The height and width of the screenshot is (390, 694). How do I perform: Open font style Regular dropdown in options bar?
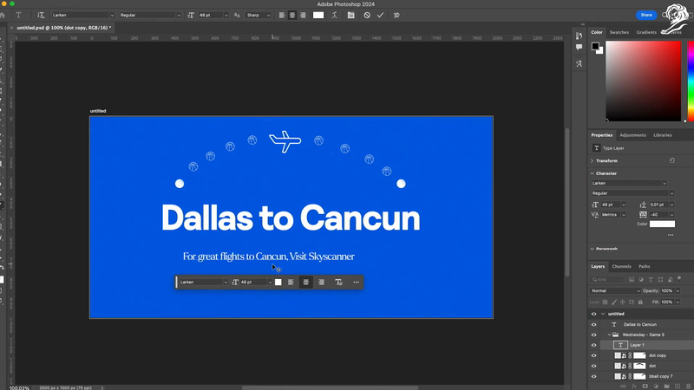pos(179,15)
